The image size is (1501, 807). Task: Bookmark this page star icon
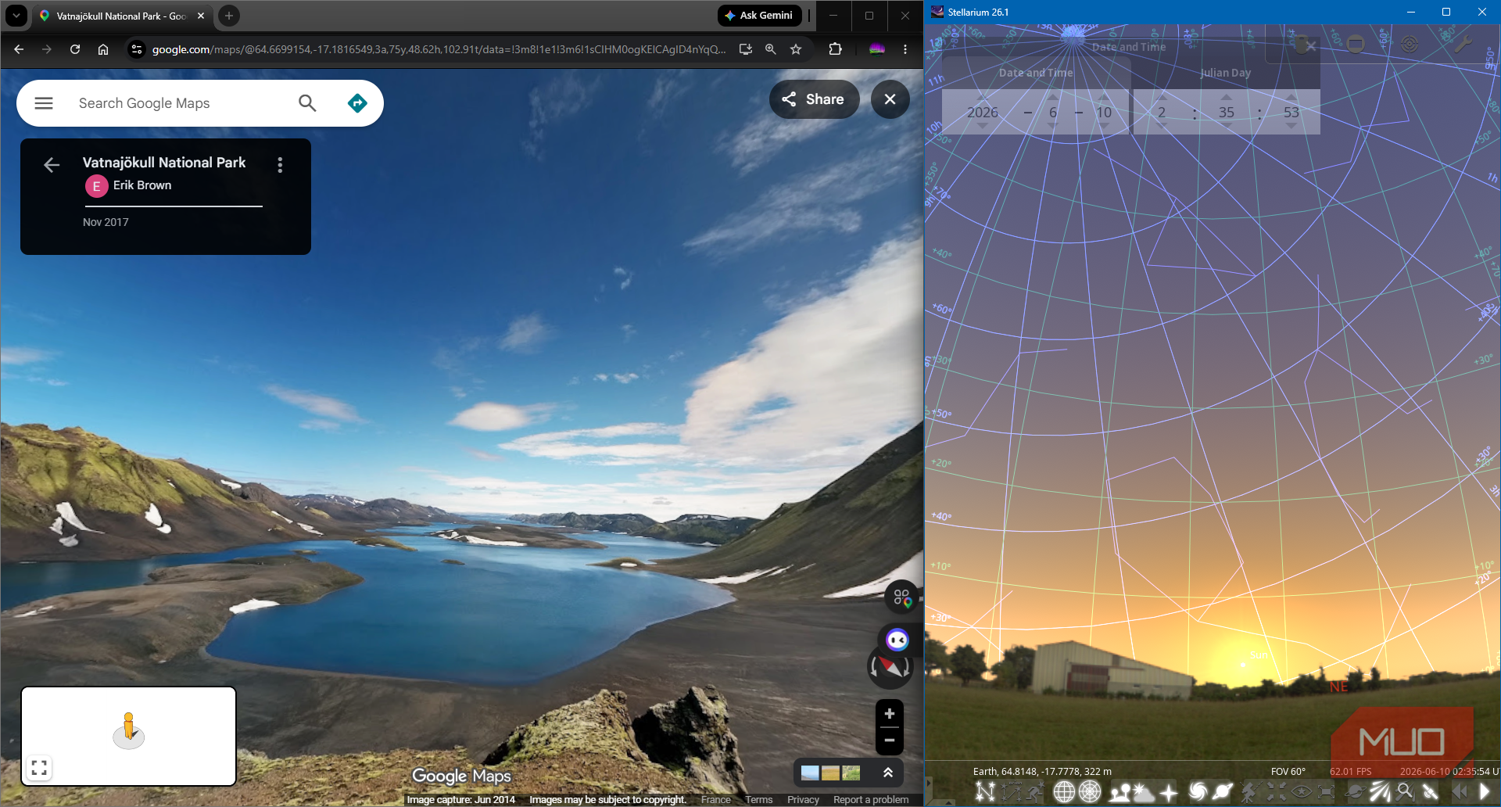pos(796,49)
